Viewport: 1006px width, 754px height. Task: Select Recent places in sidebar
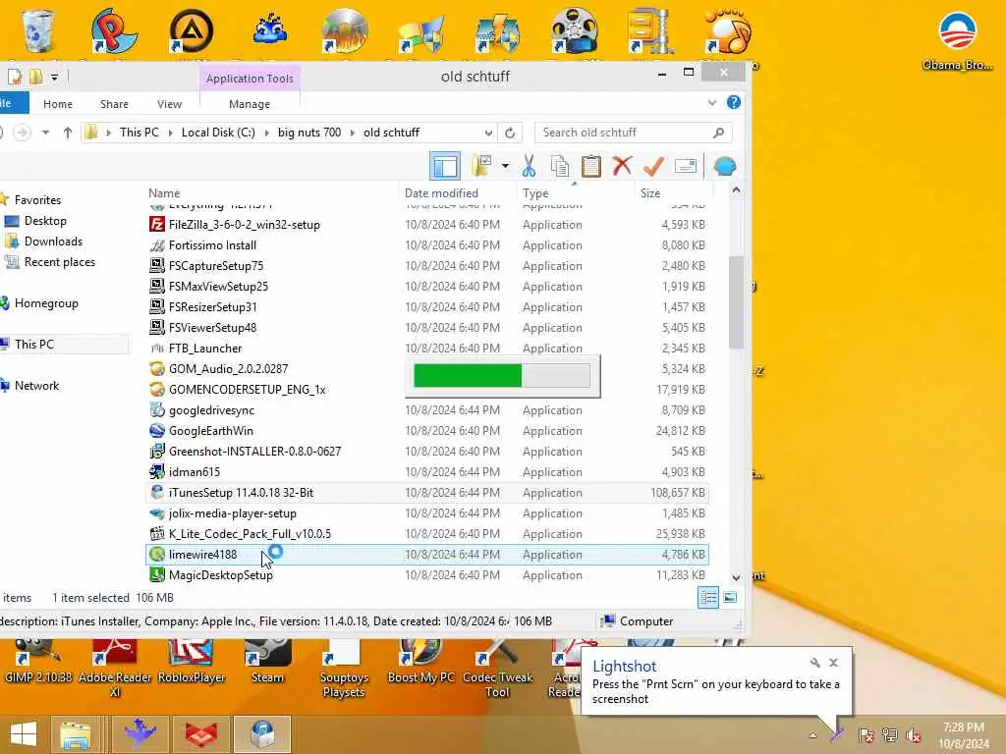click(60, 261)
